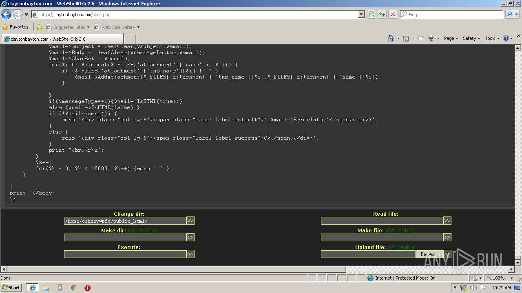Click the Feeds RSS icon
Image resolution: width=522 pixels, height=293 pixels.
click(406, 38)
